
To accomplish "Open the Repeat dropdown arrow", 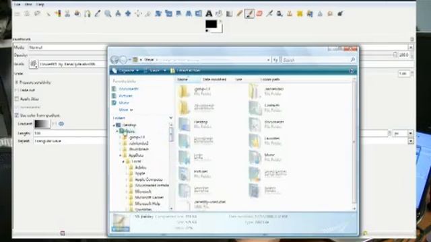I will coord(411,141).
